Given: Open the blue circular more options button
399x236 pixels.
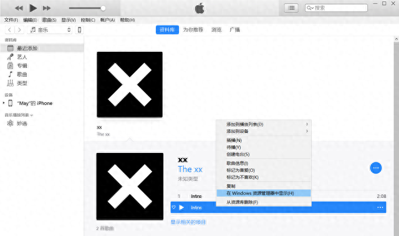Looking at the screenshot, I should pos(376,168).
